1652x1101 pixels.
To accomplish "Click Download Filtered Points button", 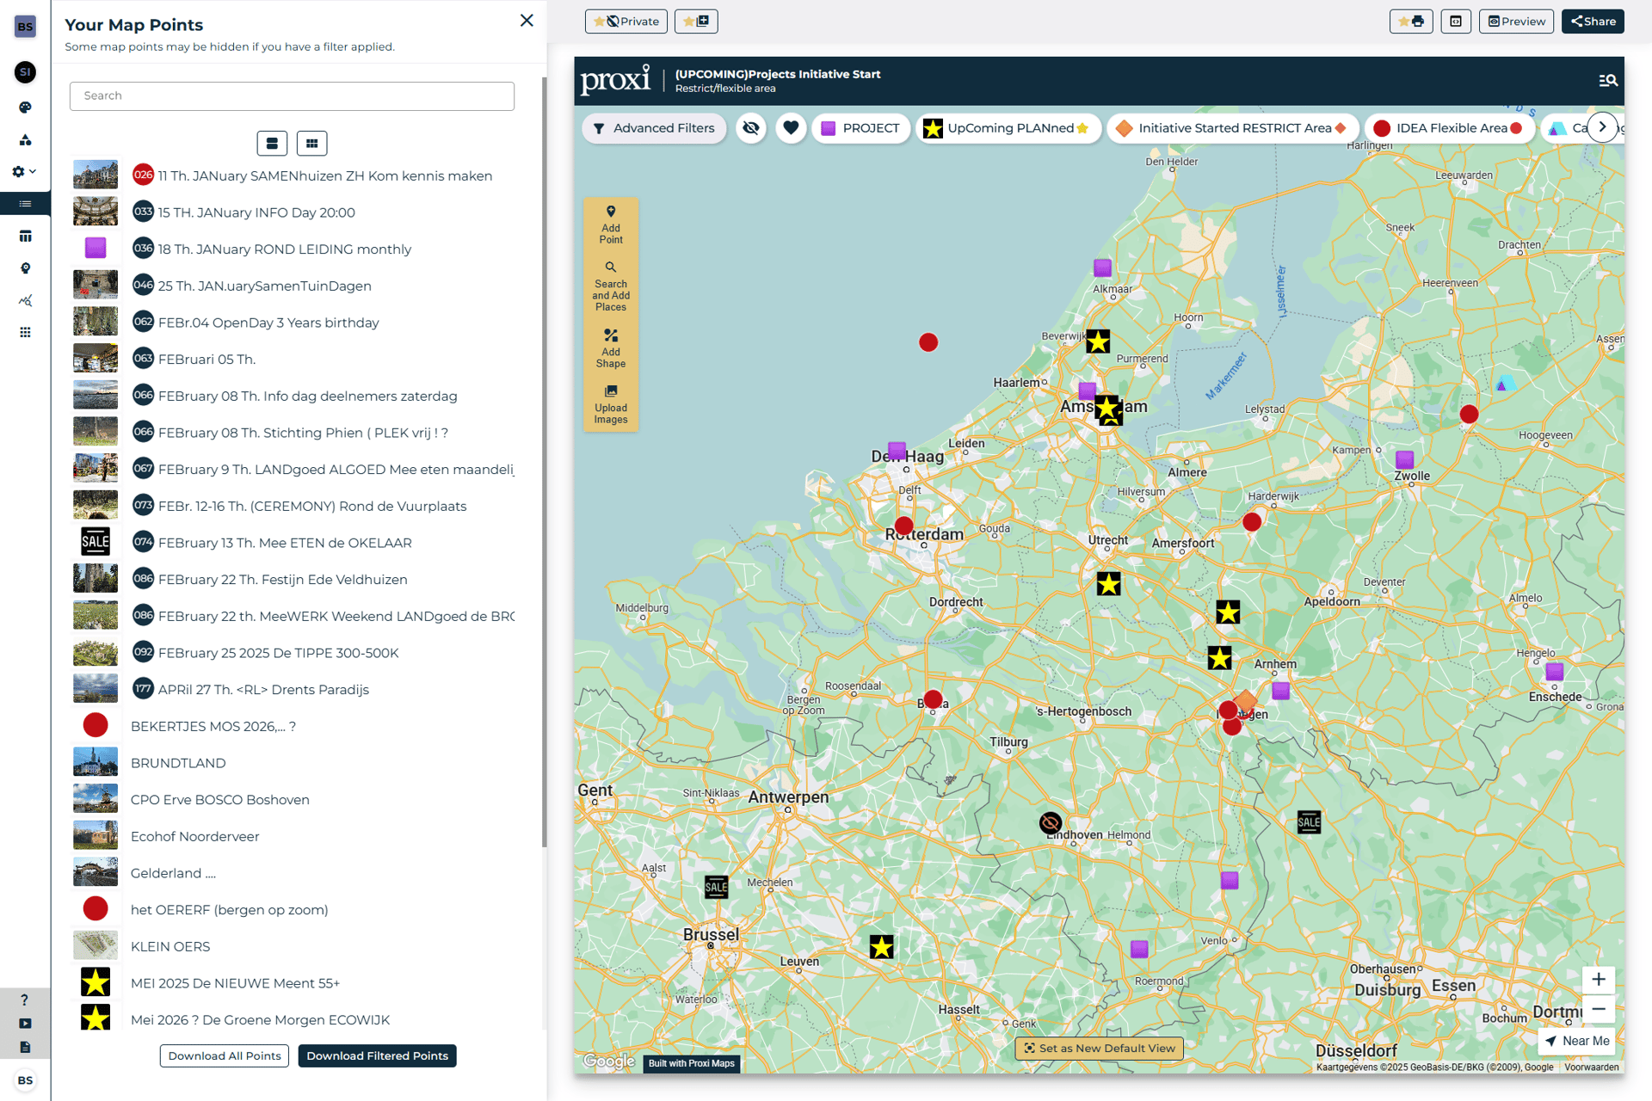I will pyautogui.click(x=377, y=1055).
